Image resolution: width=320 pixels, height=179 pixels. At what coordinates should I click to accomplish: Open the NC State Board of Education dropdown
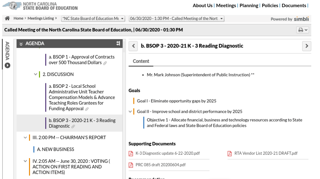click(93, 19)
